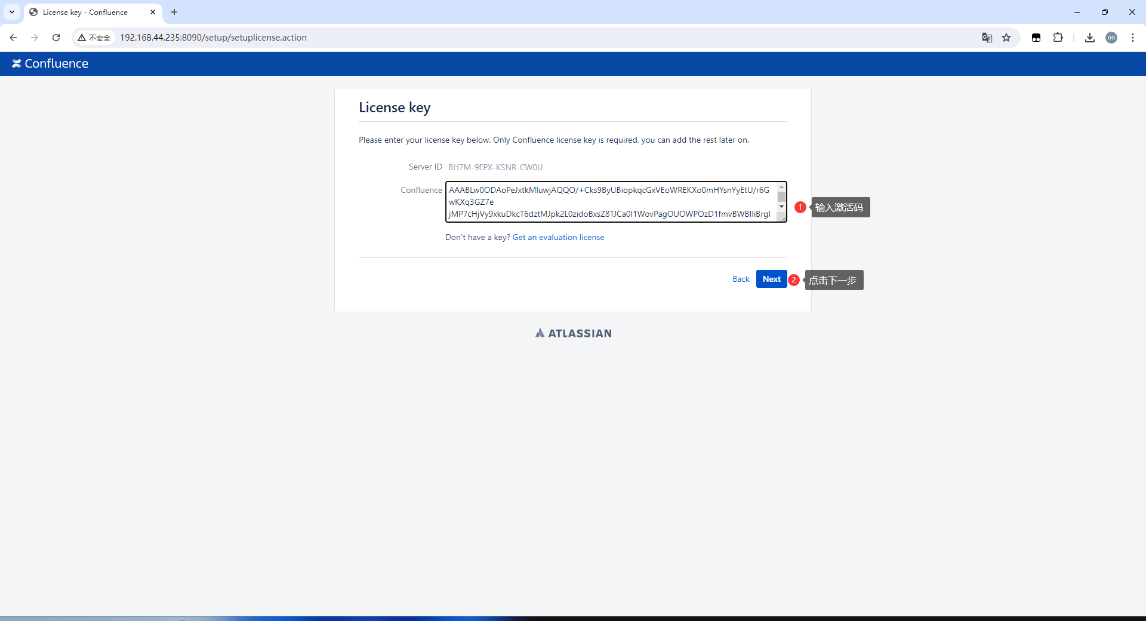Reload the License key page
Screen dimensions: 1146x621
pos(56,38)
